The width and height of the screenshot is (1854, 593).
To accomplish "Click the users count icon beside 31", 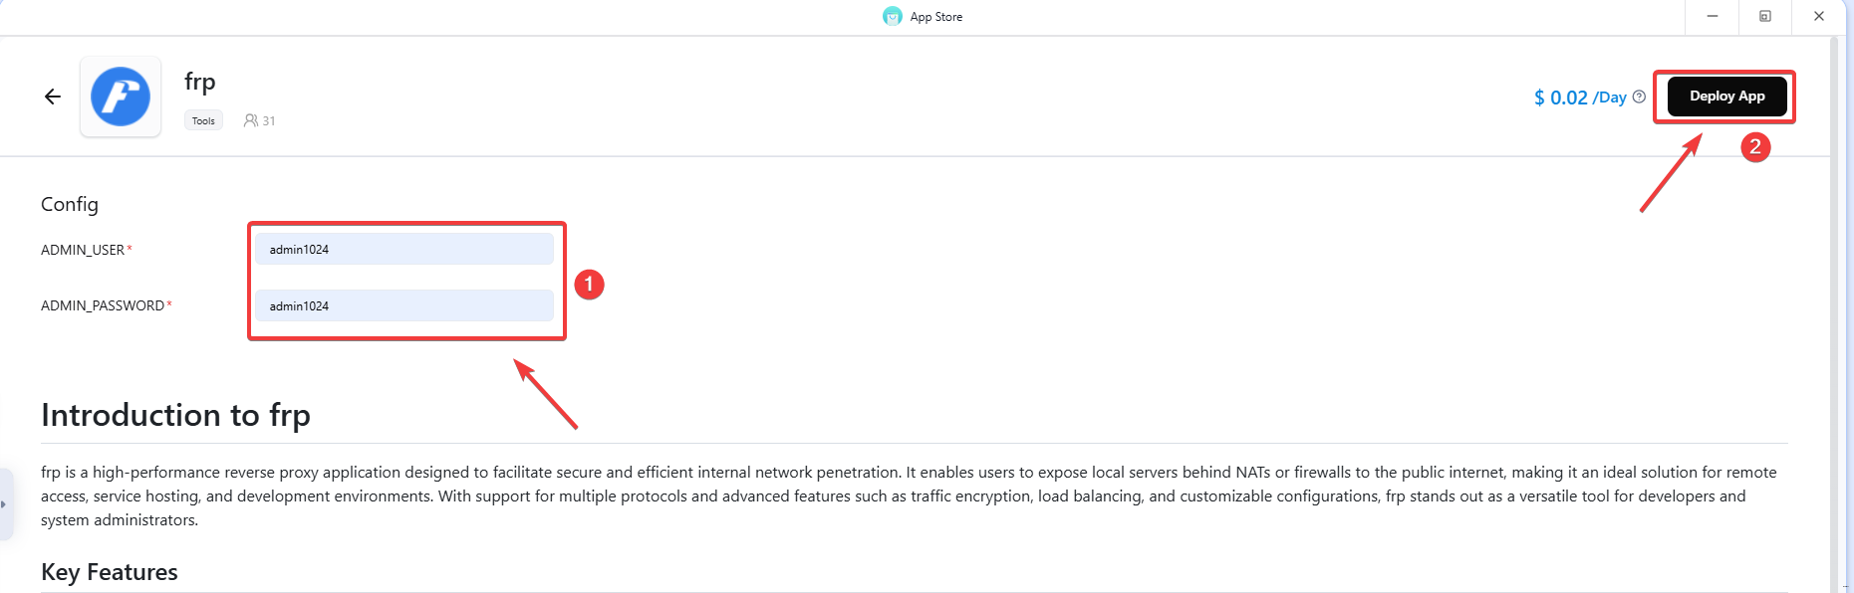I will (250, 120).
